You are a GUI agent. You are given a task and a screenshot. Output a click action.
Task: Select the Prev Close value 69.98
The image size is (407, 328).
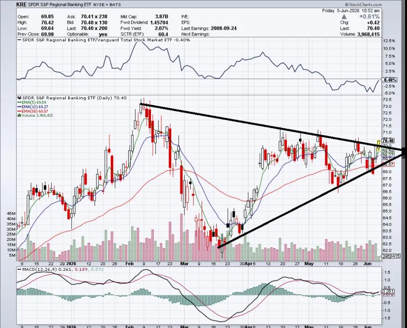point(47,34)
